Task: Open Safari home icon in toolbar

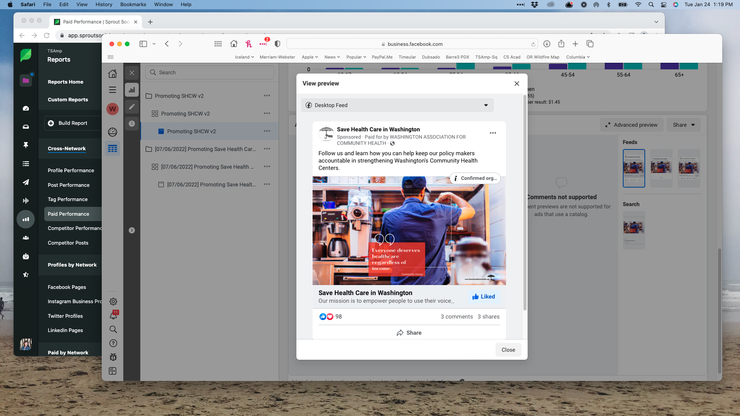Action: (234, 44)
